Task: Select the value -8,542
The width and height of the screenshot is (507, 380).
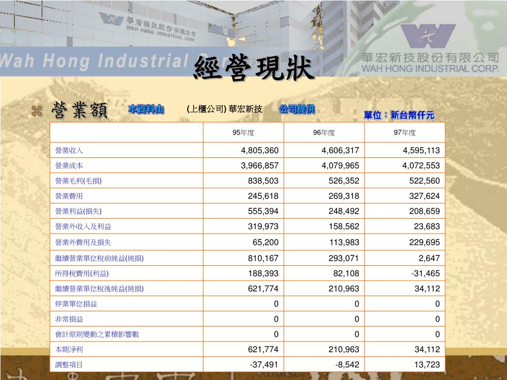Action: tap(347, 365)
